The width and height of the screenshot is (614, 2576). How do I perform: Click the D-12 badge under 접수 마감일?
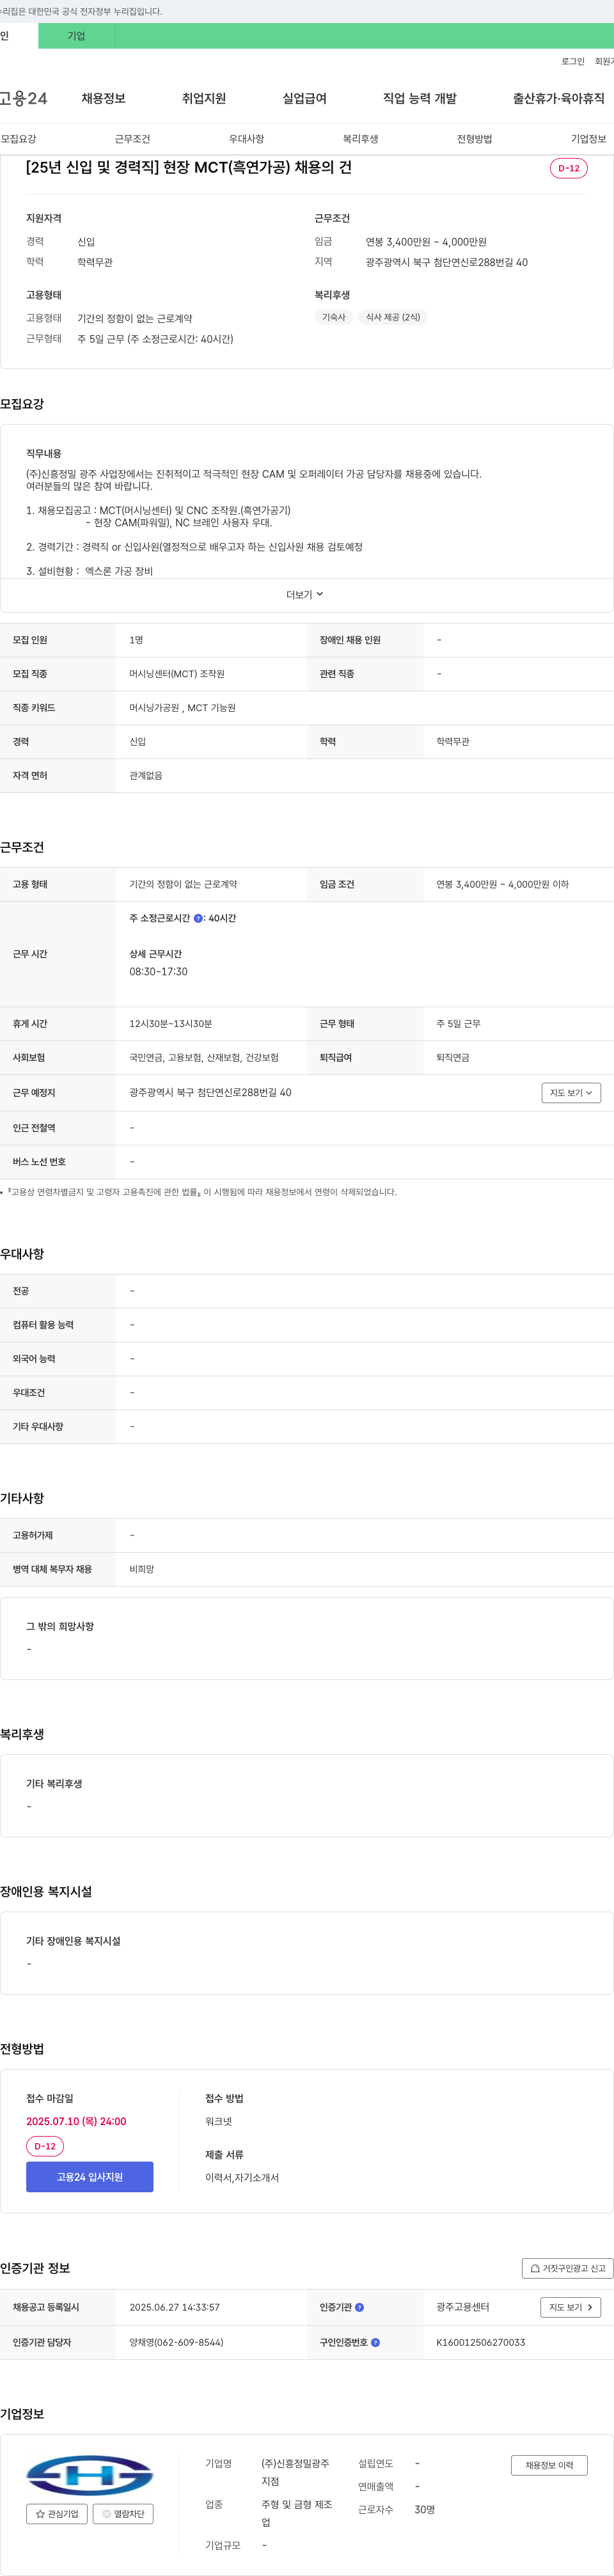click(45, 2146)
